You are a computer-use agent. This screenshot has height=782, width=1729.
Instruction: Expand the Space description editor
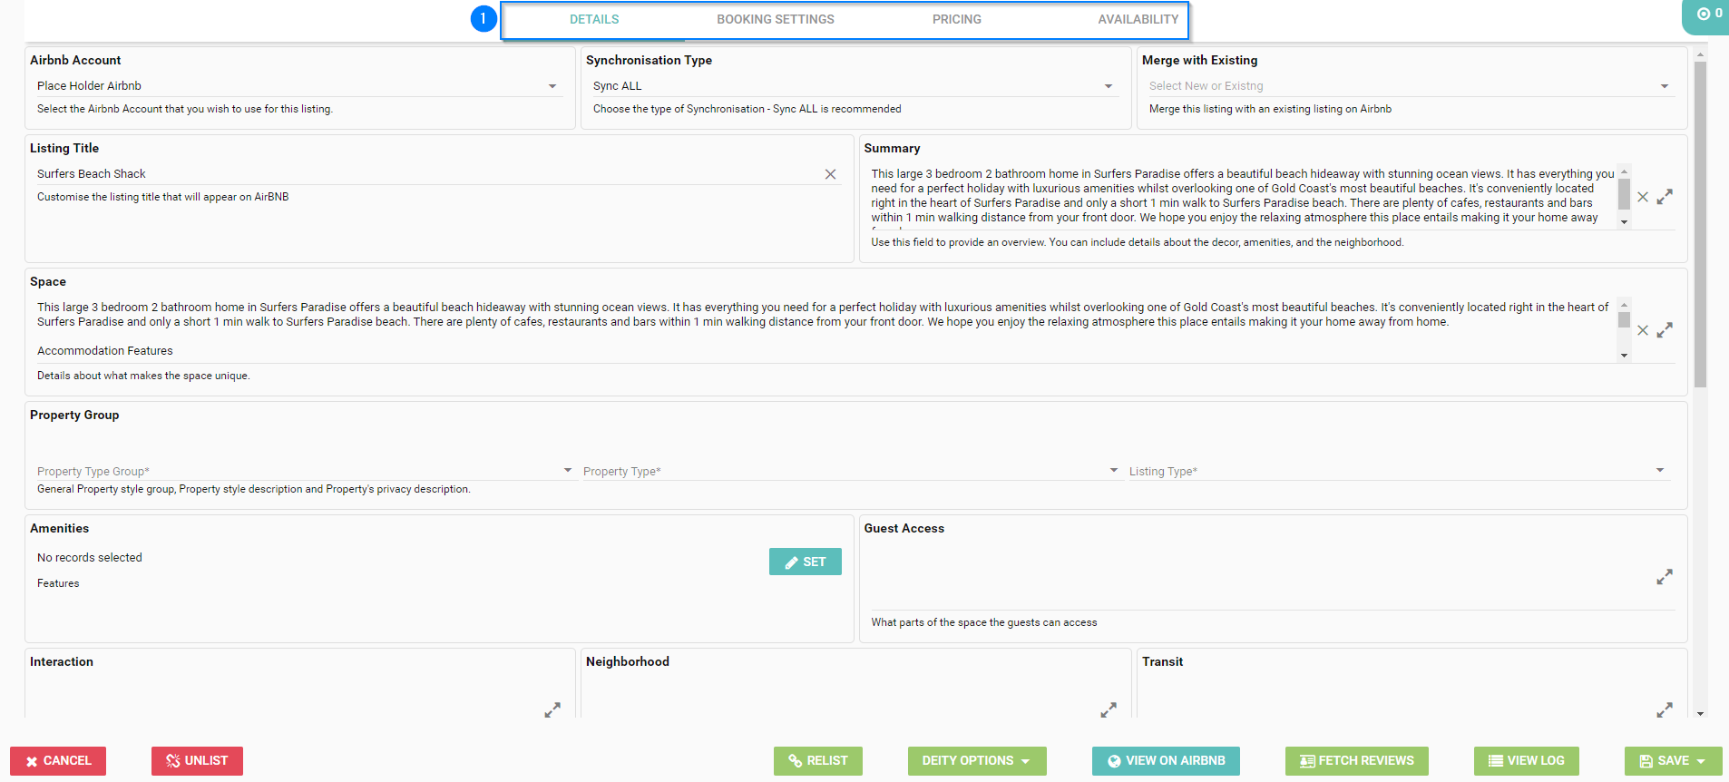pyautogui.click(x=1665, y=330)
